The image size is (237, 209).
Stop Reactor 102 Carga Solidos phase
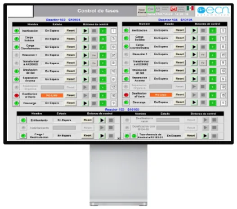click(94, 39)
